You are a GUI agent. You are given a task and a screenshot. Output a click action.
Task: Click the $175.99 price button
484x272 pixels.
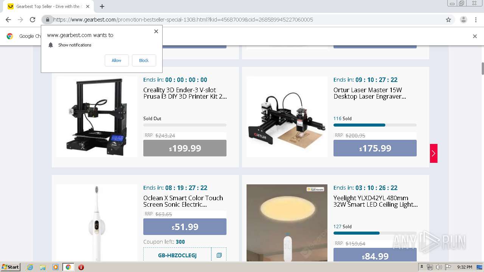click(x=375, y=148)
